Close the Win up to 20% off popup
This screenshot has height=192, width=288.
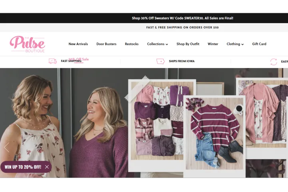(x=47, y=167)
